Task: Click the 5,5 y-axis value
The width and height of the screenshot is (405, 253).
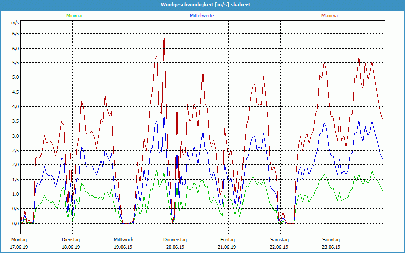Action: coord(15,63)
